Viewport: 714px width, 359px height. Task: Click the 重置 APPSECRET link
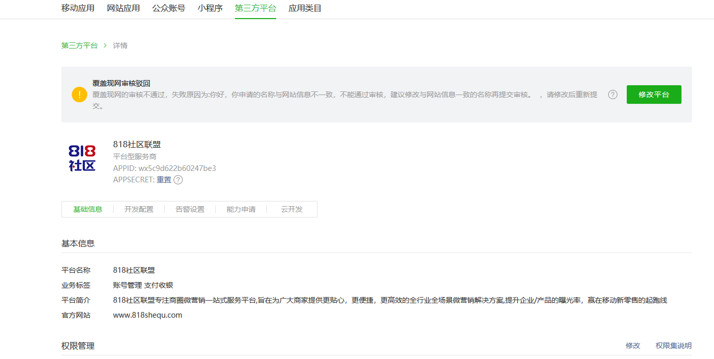click(x=164, y=180)
